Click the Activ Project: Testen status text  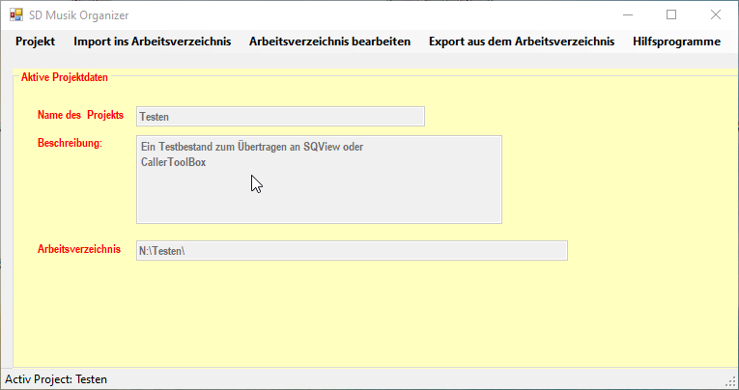(56, 379)
